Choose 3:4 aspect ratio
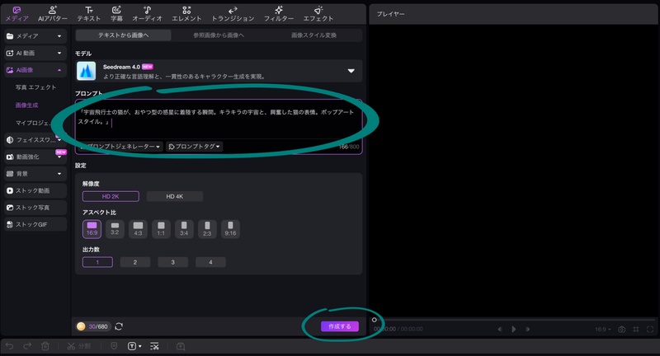 point(184,229)
